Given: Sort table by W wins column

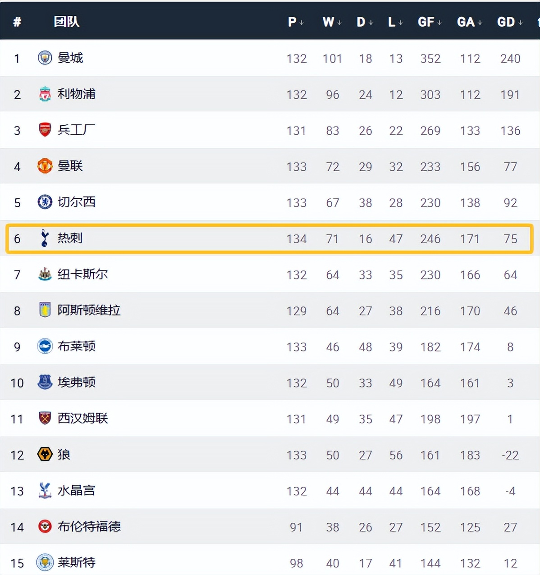Looking at the screenshot, I should point(332,22).
